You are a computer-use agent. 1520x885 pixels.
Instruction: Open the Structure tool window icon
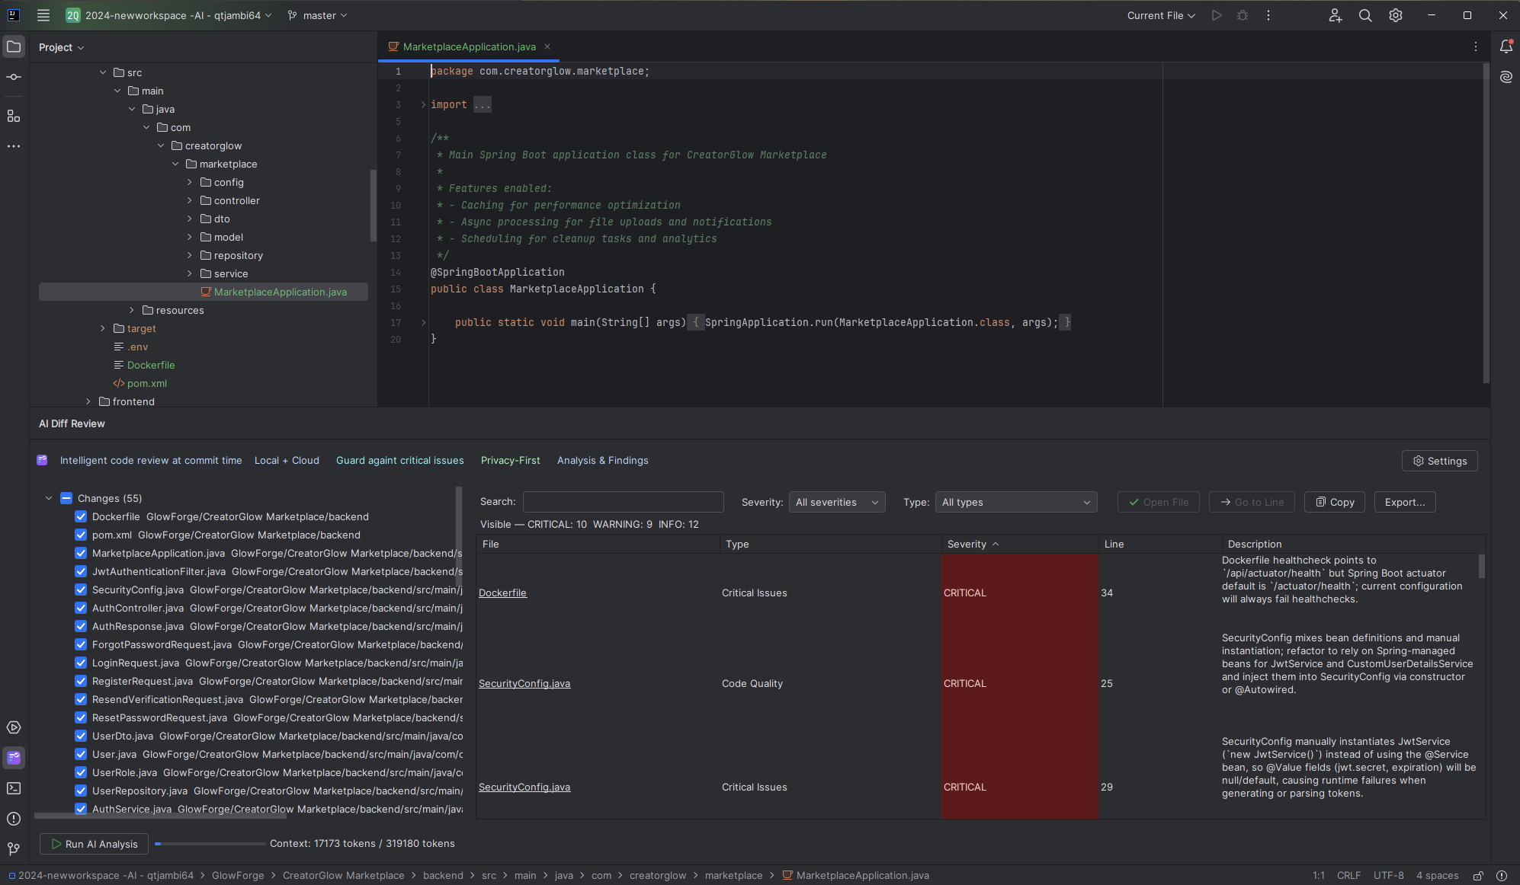[14, 116]
